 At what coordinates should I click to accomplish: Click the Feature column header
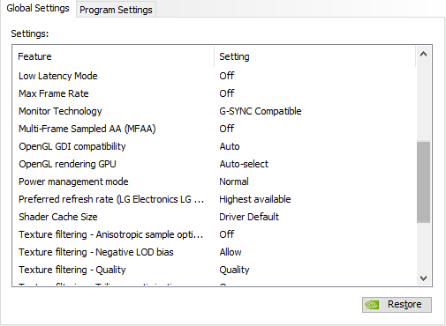[113, 56]
